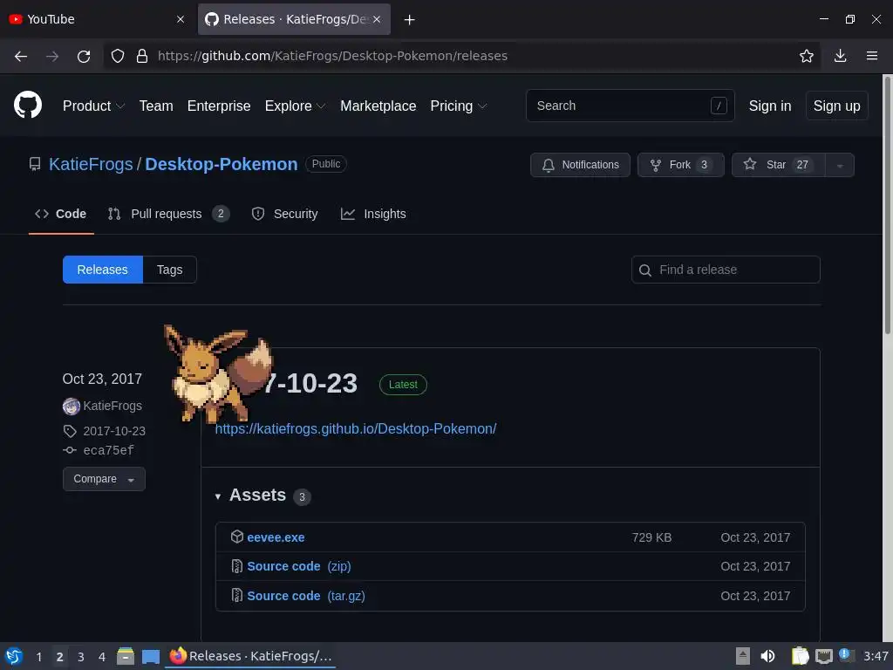Click the page vertical scrollbar
This screenshot has width=893, height=670.
[887, 205]
